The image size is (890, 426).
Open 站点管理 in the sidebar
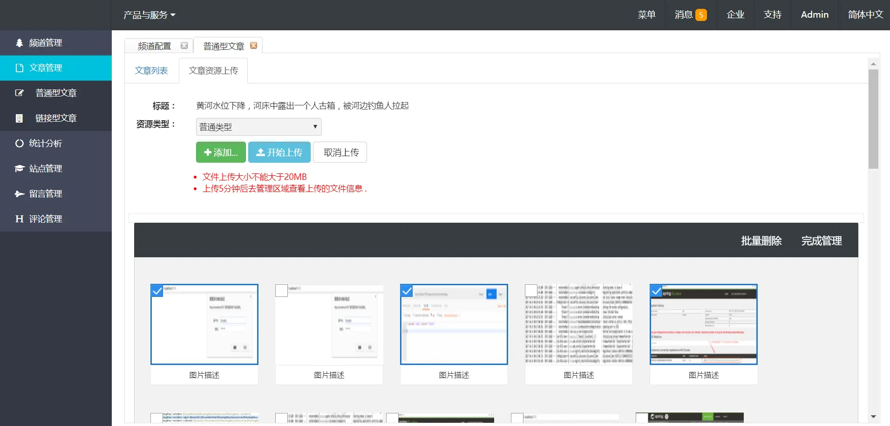56,169
